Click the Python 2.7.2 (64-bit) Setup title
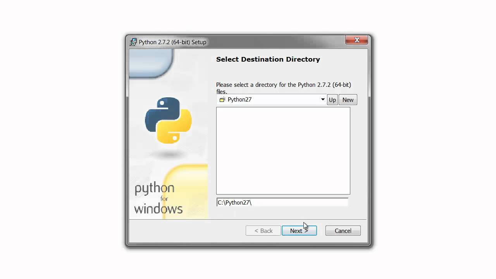496x279 pixels. 172,42
